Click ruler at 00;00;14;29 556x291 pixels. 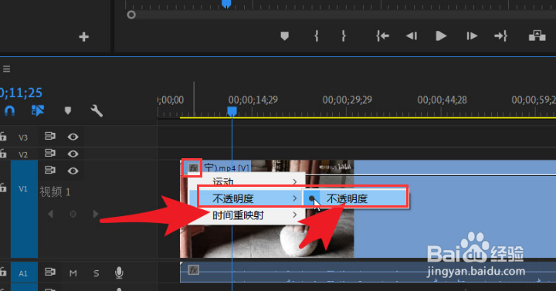coord(253,100)
